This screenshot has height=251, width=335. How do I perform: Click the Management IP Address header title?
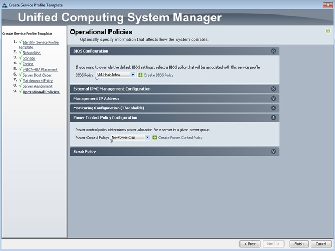[x=96, y=99]
